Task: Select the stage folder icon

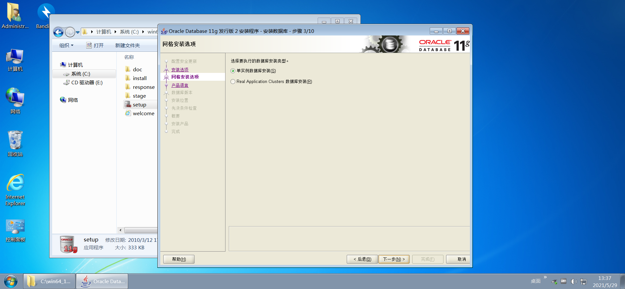Action: coord(128,96)
